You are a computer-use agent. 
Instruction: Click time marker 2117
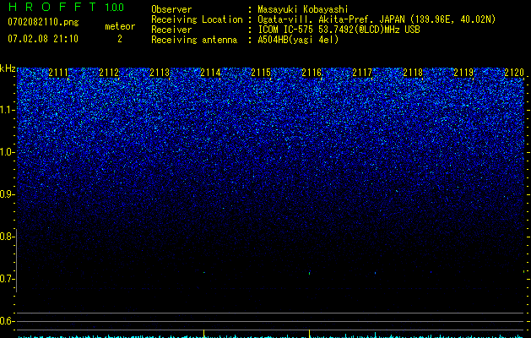(x=362, y=73)
